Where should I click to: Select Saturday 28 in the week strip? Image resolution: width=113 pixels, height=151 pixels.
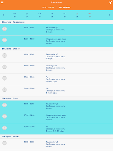(x=77, y=15)
